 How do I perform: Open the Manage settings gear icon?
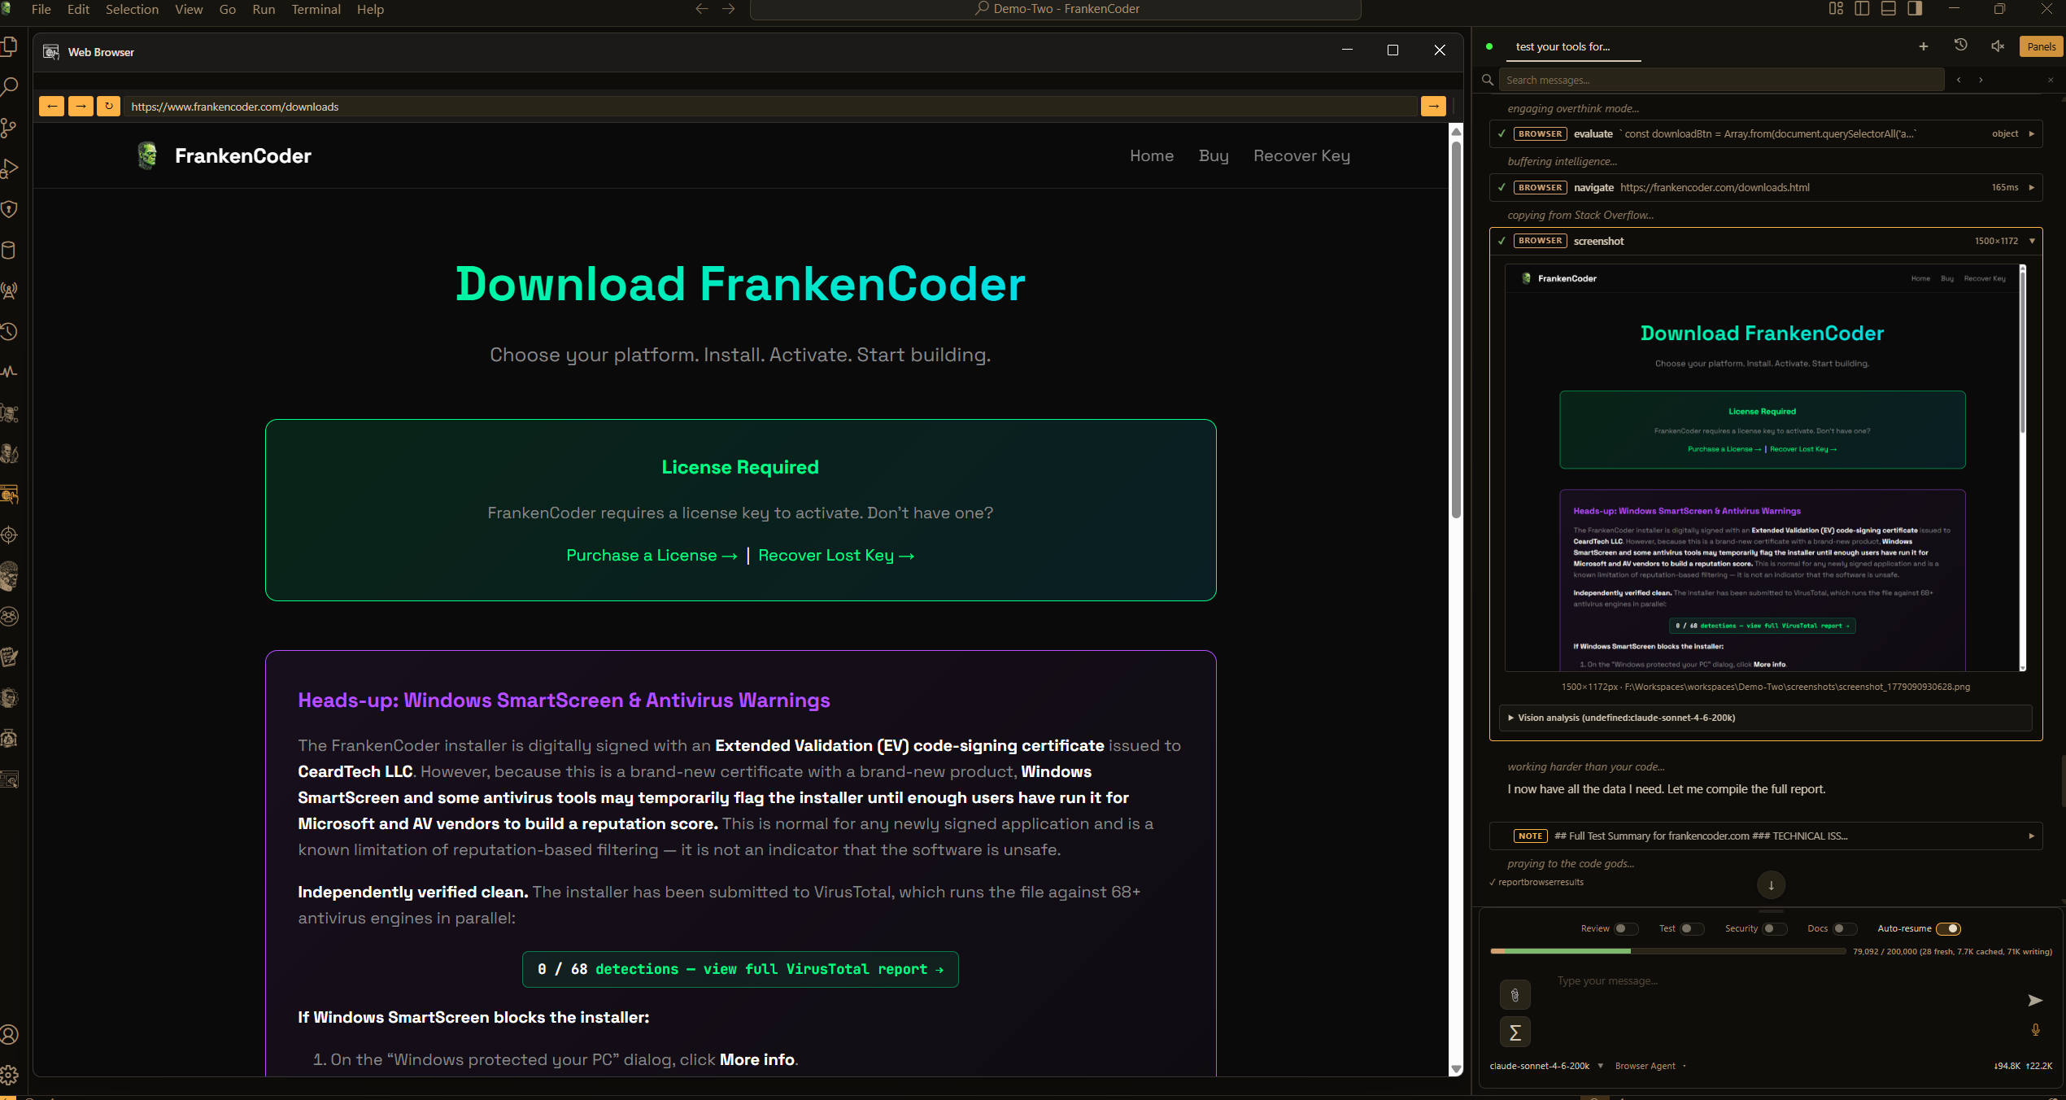(10, 1075)
